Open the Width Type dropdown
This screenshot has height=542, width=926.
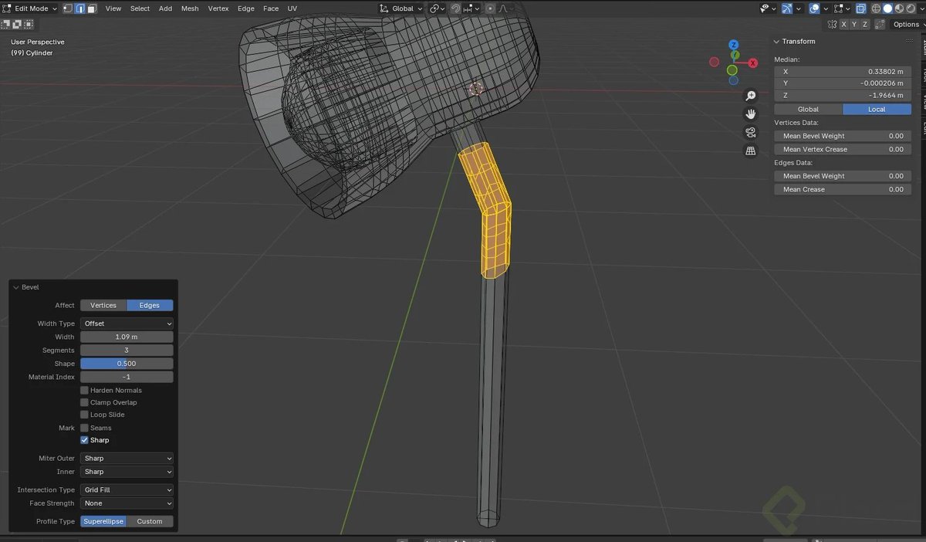[x=126, y=323]
